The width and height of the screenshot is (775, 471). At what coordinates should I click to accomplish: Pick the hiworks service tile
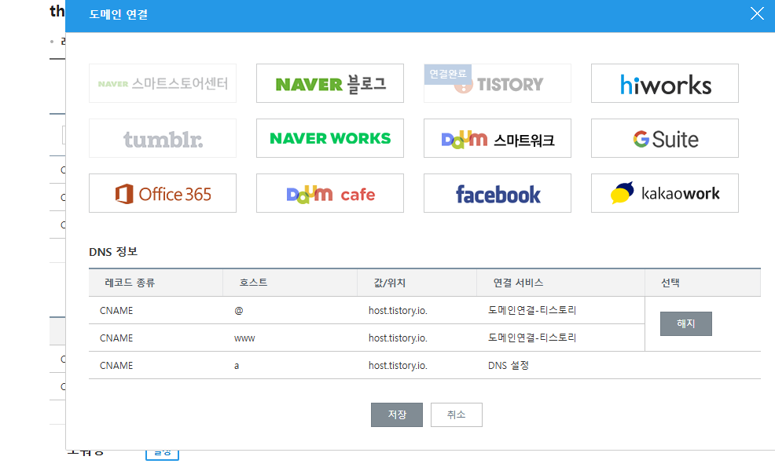tap(665, 83)
